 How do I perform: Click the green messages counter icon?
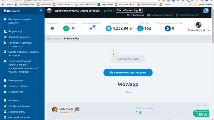[x=66, y=28]
